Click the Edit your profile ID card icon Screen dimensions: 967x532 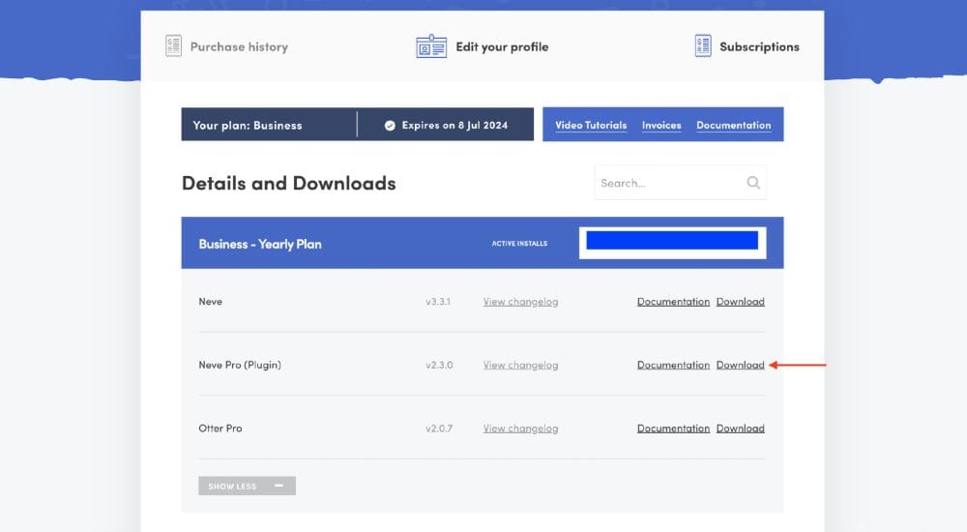coord(431,46)
